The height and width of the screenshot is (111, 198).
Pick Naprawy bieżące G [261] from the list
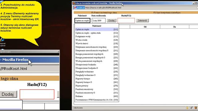click(x=97, y=82)
